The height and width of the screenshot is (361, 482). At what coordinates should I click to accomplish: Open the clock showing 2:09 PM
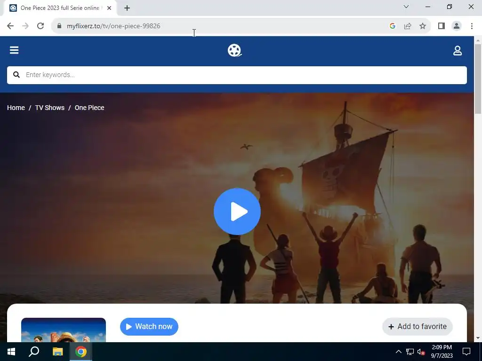pyautogui.click(x=442, y=352)
